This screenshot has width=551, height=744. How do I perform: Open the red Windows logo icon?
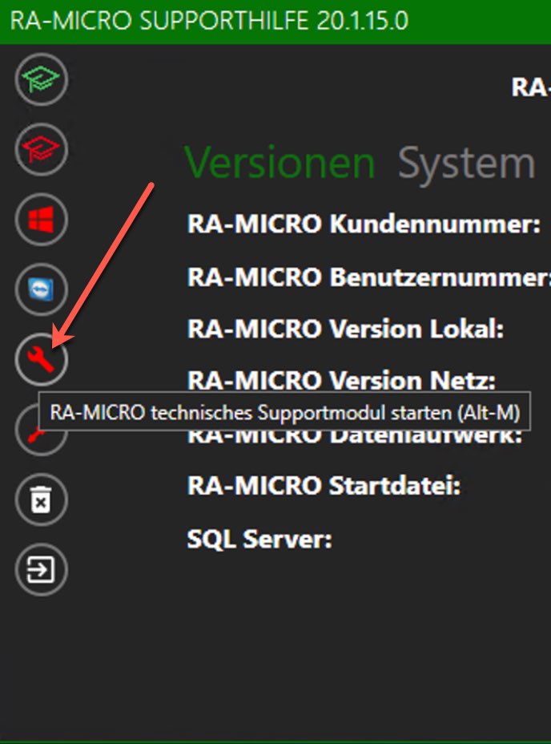[x=42, y=220]
